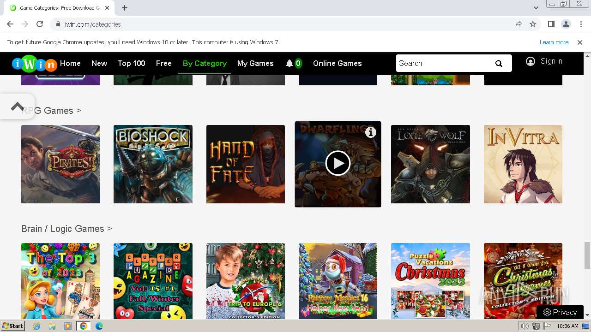591x332 pixels.
Task: Click the taskbar clock showing 10:36 AM
Action: click(567, 326)
